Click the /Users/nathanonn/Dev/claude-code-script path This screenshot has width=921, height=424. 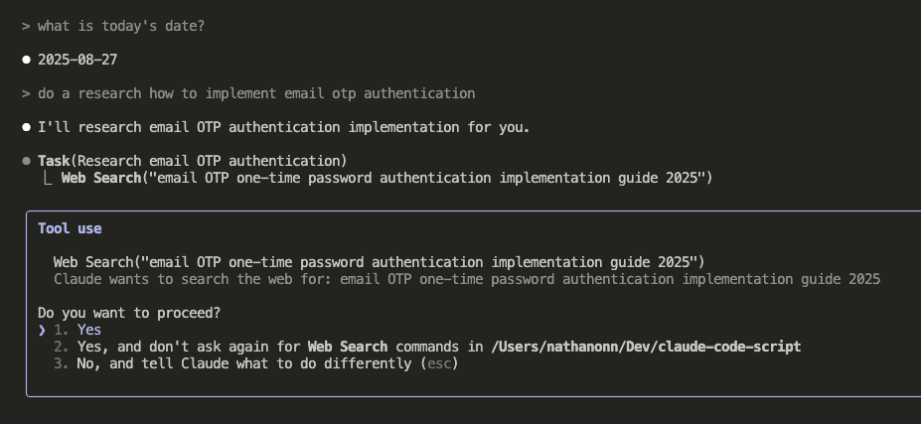pos(646,348)
